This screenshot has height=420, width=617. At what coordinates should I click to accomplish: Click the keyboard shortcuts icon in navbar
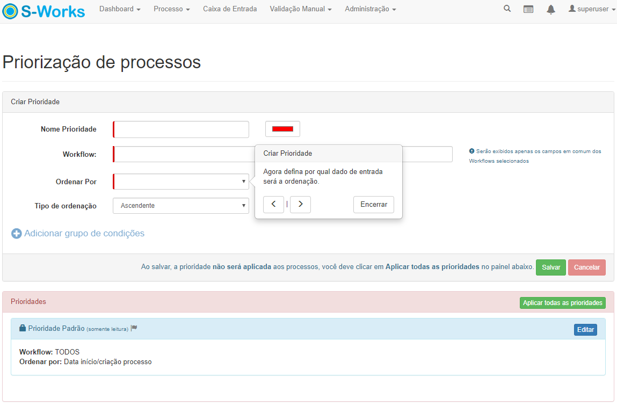coord(528,9)
